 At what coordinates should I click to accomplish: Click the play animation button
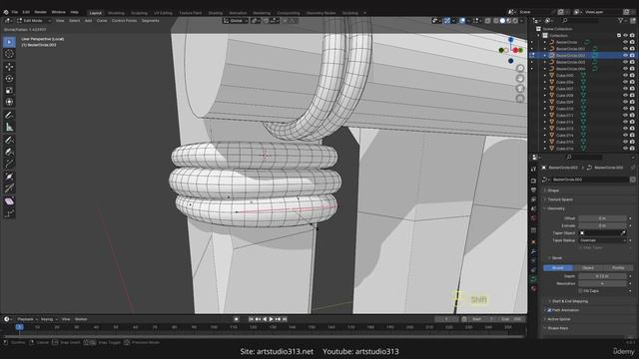click(x=271, y=319)
